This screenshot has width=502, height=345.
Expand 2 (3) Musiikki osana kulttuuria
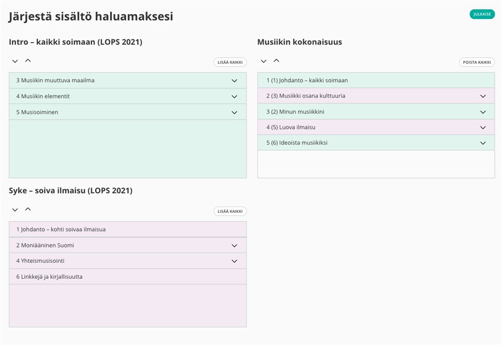483,96
